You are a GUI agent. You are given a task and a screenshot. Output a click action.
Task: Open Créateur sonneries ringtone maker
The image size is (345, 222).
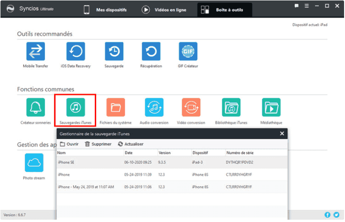point(35,108)
